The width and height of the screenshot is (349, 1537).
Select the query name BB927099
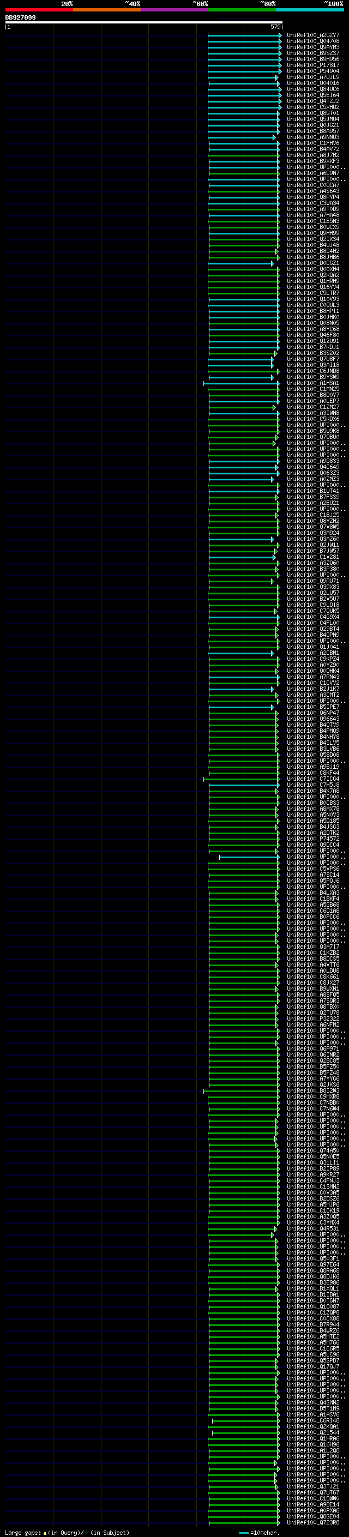pos(20,17)
